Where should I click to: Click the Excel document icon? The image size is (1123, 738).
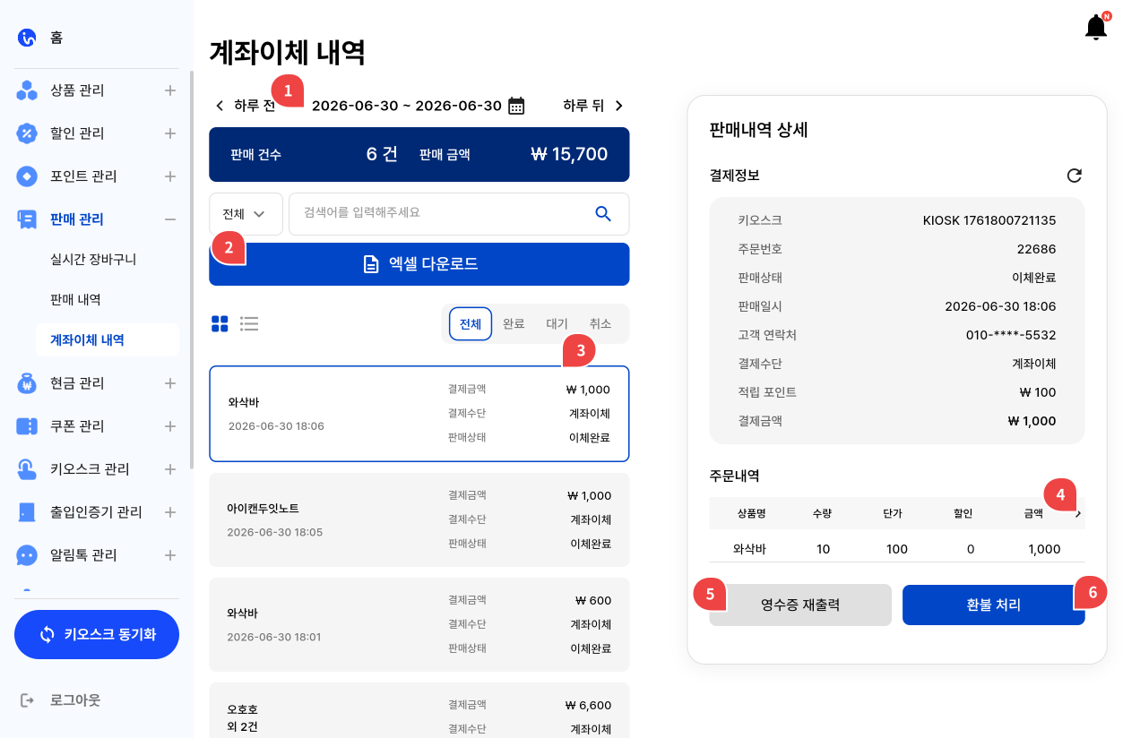[x=370, y=264]
